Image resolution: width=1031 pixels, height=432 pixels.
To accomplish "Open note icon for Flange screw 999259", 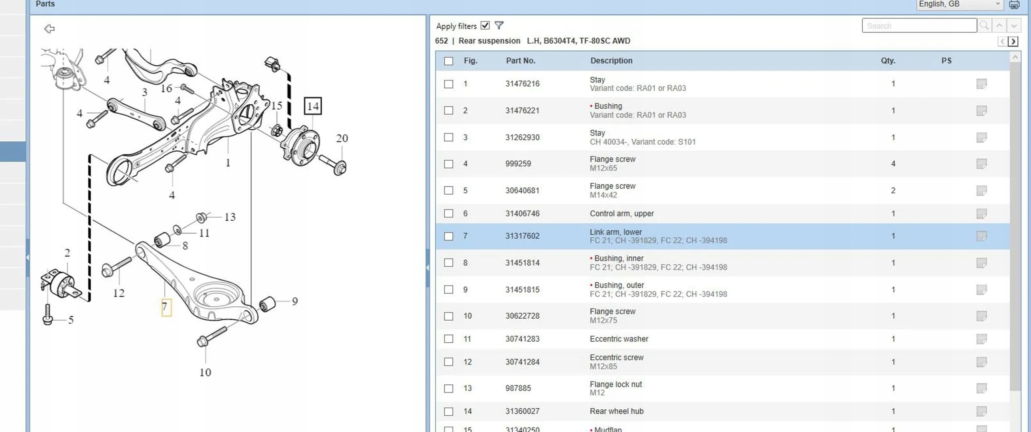I will click(x=982, y=164).
